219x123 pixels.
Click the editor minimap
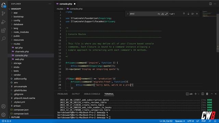209,14
